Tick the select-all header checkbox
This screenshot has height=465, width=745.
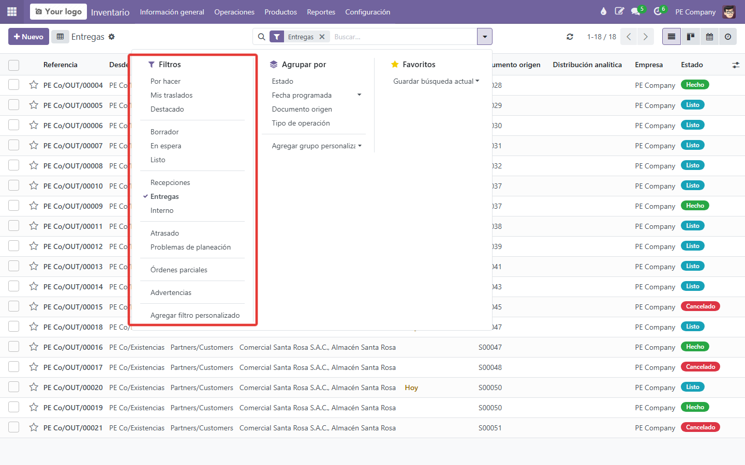[x=14, y=65]
